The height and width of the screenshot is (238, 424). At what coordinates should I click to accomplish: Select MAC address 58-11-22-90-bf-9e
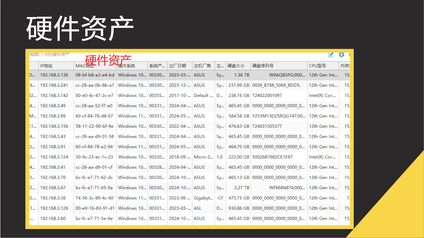point(94,126)
